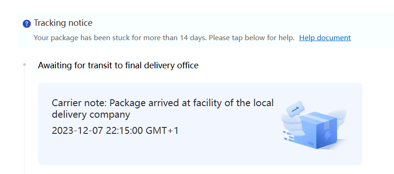This screenshot has height=174, width=394.
Task: Select the Tracking notice heading
Action: [63, 23]
